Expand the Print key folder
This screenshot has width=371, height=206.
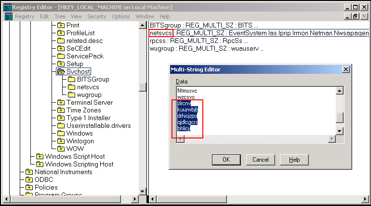61,25
